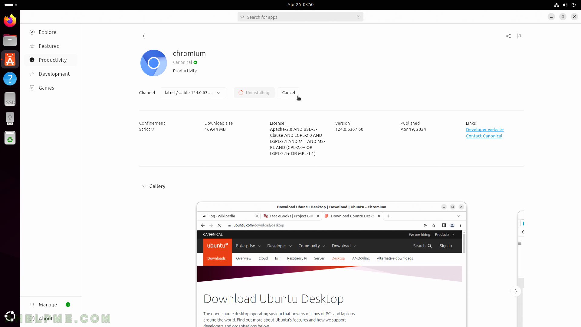Open the About page
The width and height of the screenshot is (581, 327).
[x=51, y=319]
